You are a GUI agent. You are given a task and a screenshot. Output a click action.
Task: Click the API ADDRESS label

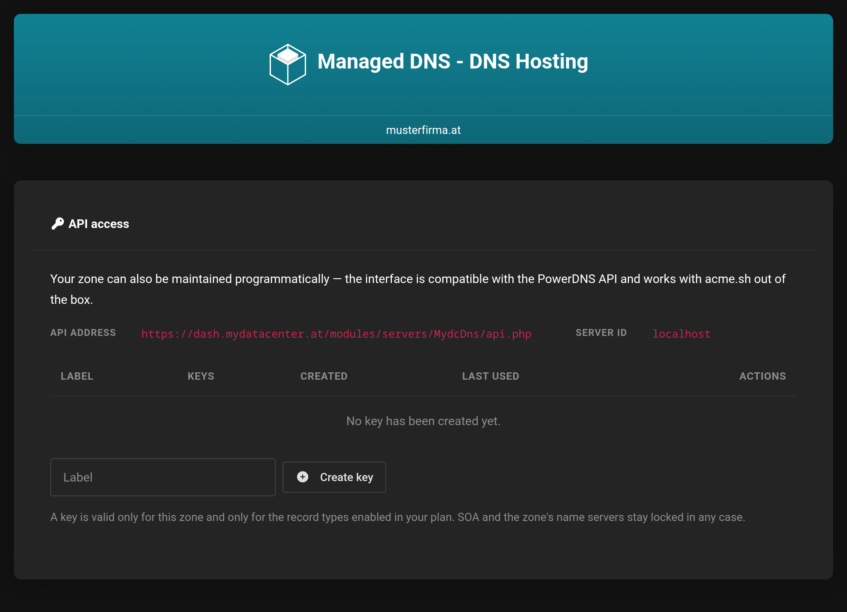tap(83, 332)
